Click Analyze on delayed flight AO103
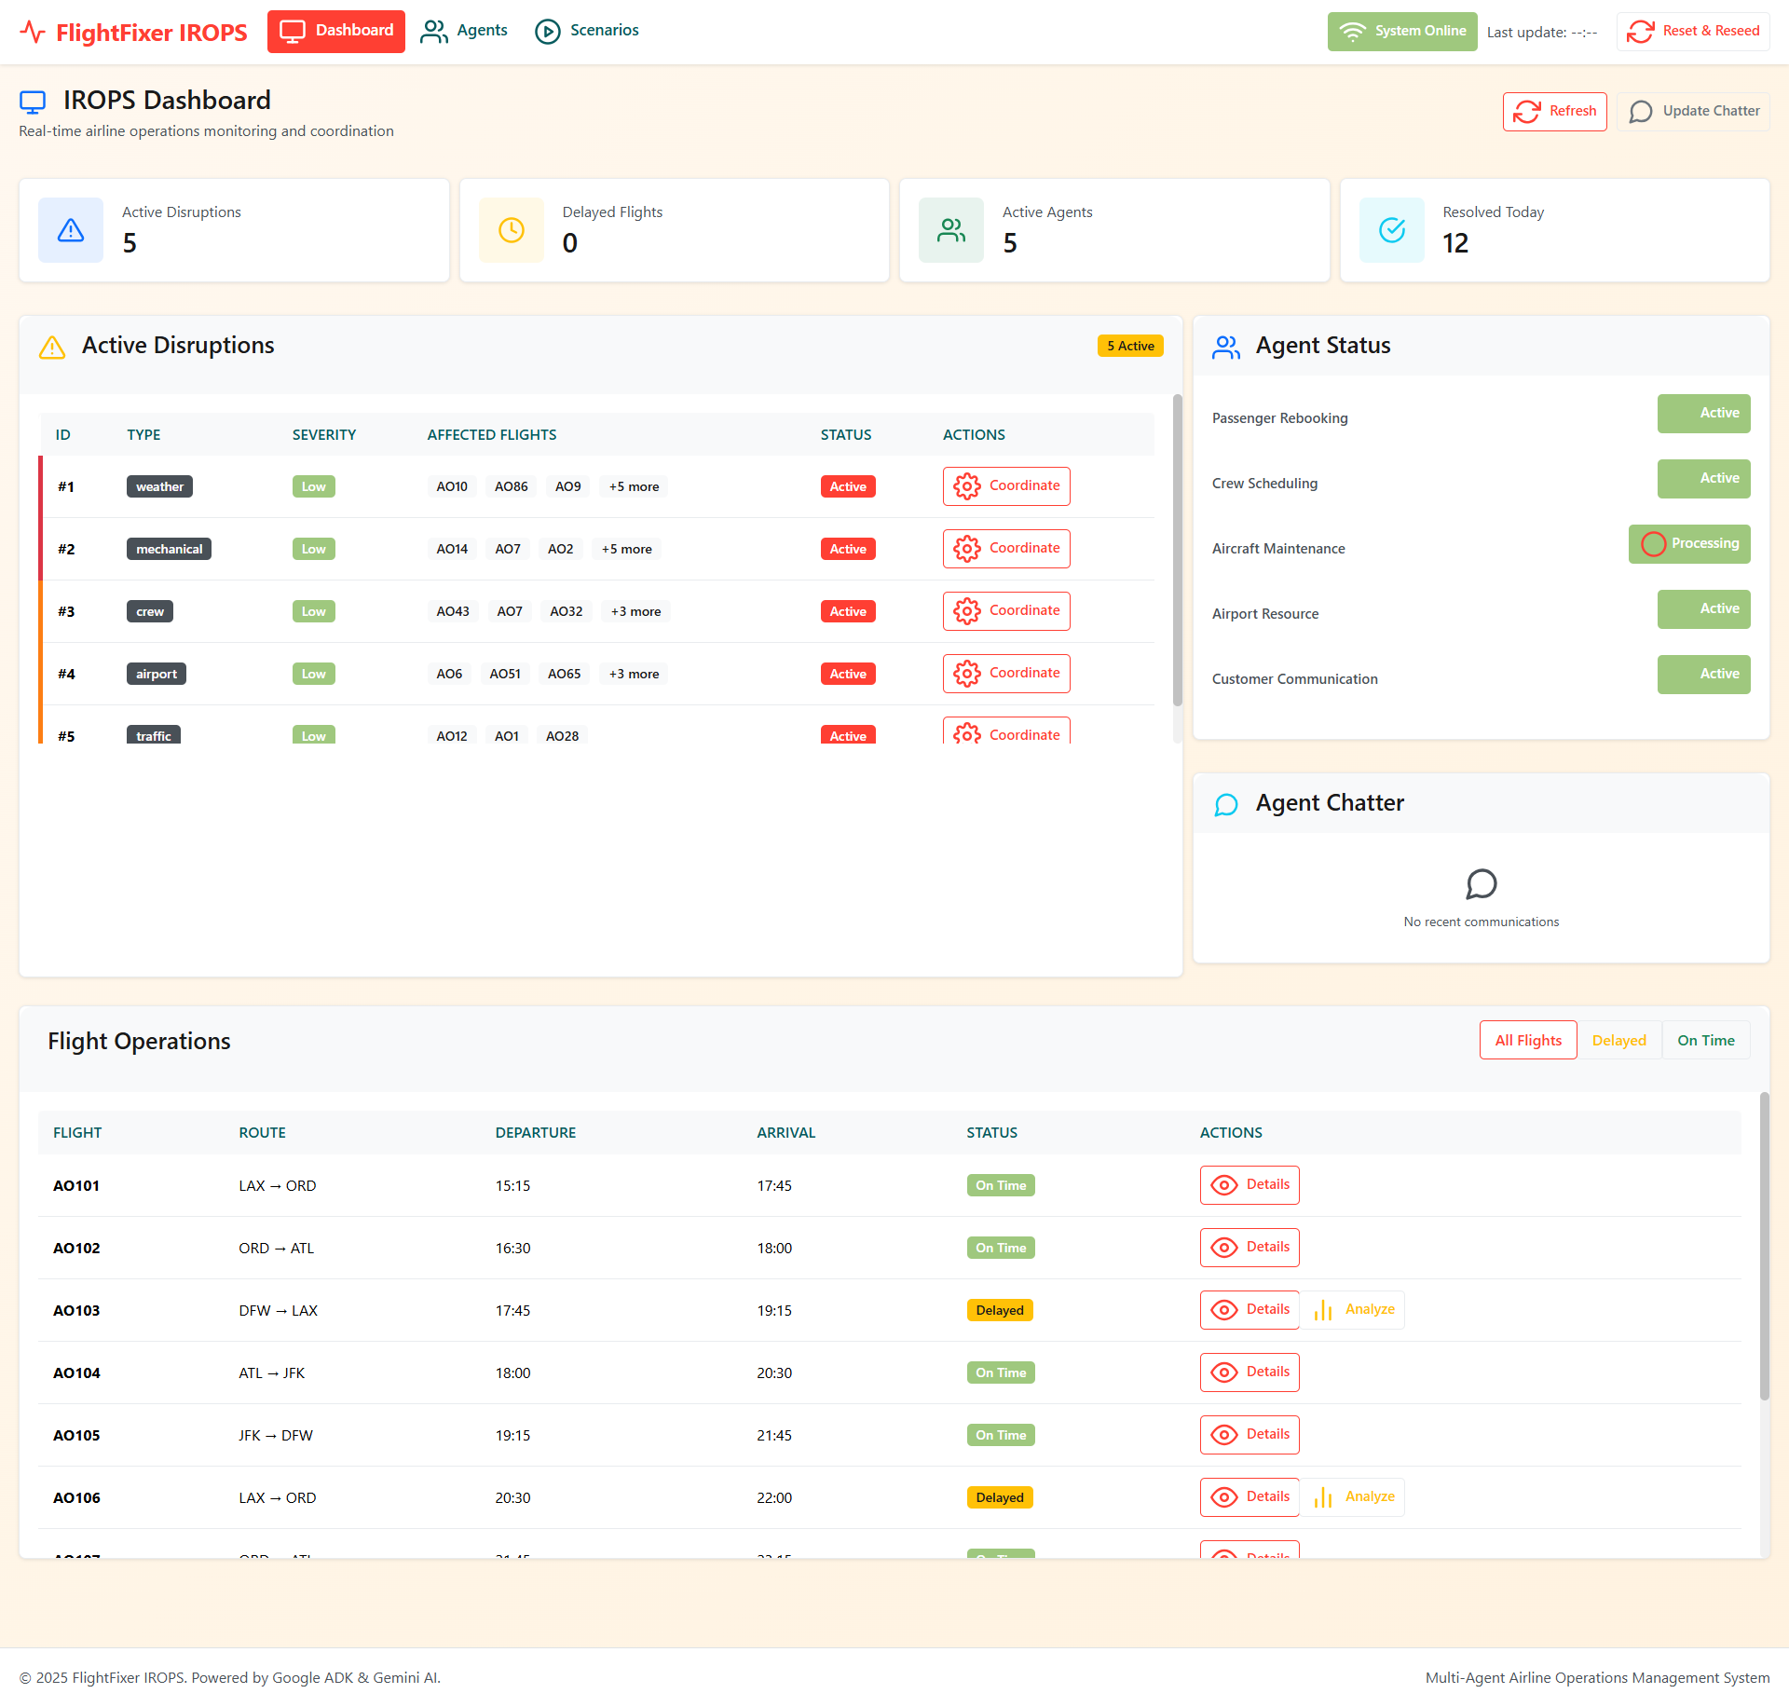 tap(1353, 1309)
